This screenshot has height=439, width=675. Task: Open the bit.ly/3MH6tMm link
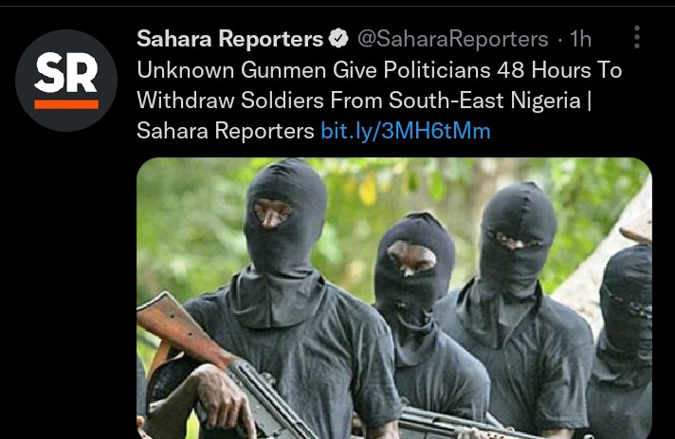coord(406,131)
